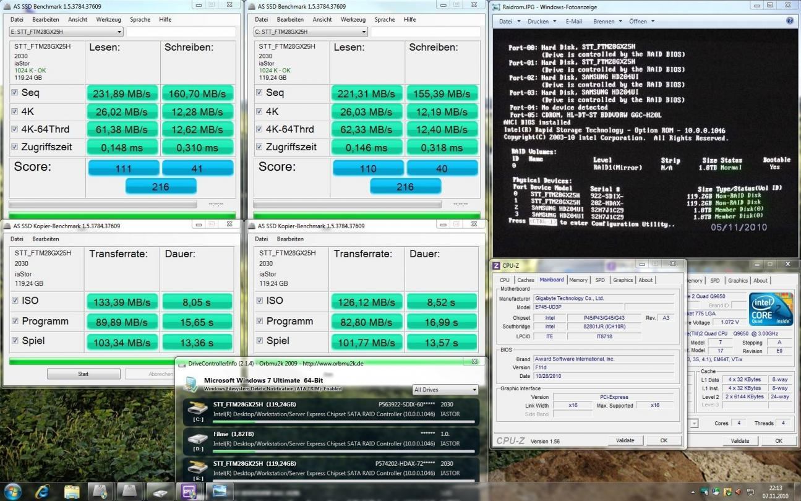Image resolution: width=801 pixels, height=501 pixels.
Task: Open Bearbeiten menu in left Kopier-Benchmark
Action: [46, 239]
